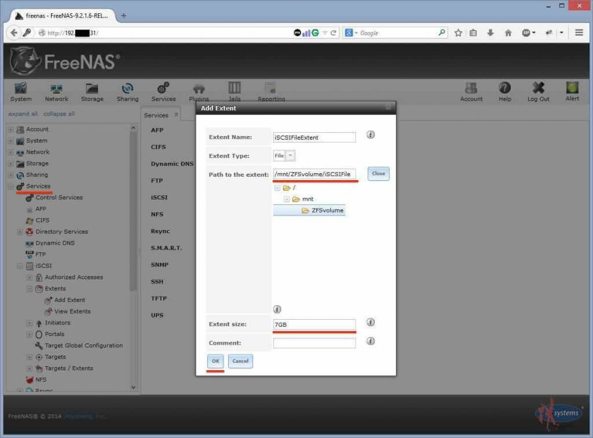Click the browser home icon
Image resolution: width=593 pixels, height=438 pixels.
click(x=508, y=33)
